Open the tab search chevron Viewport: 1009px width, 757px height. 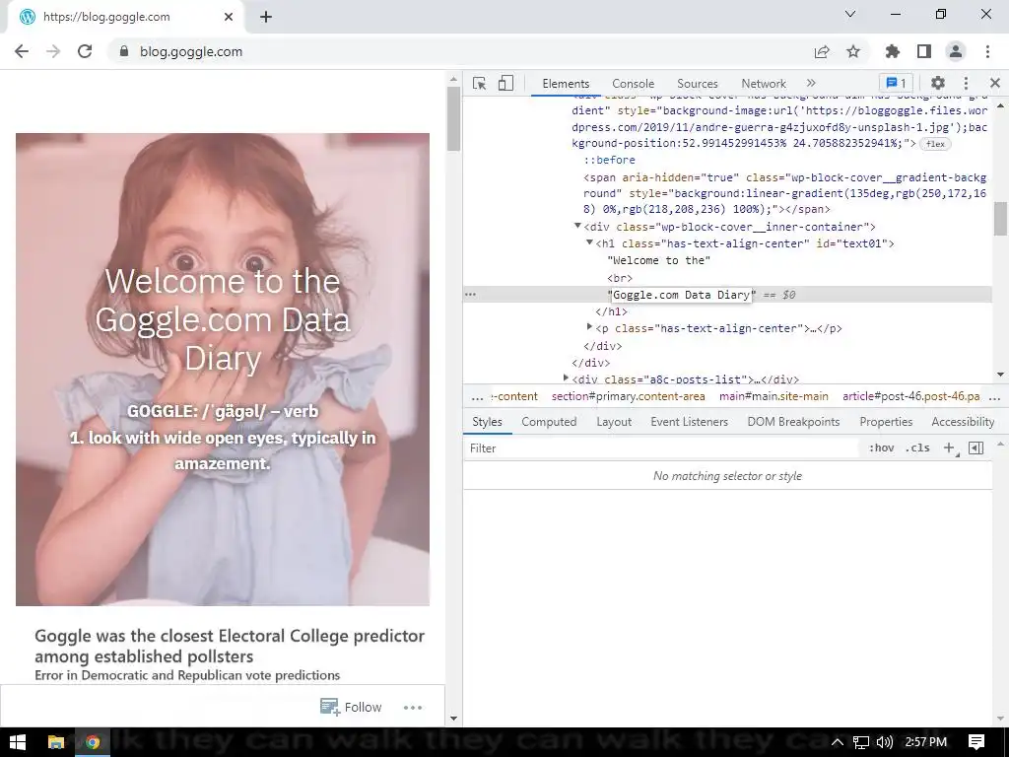coord(850,14)
